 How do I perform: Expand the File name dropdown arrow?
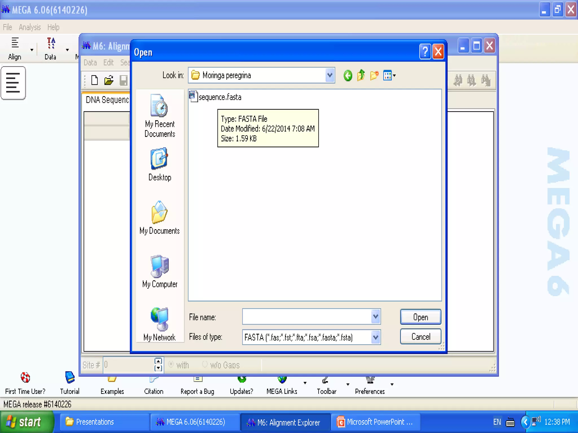[x=376, y=317]
